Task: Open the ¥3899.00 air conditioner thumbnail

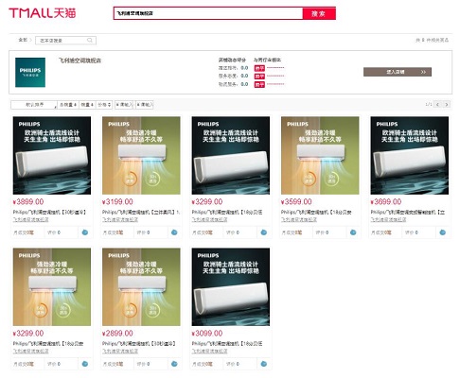Action: point(52,155)
